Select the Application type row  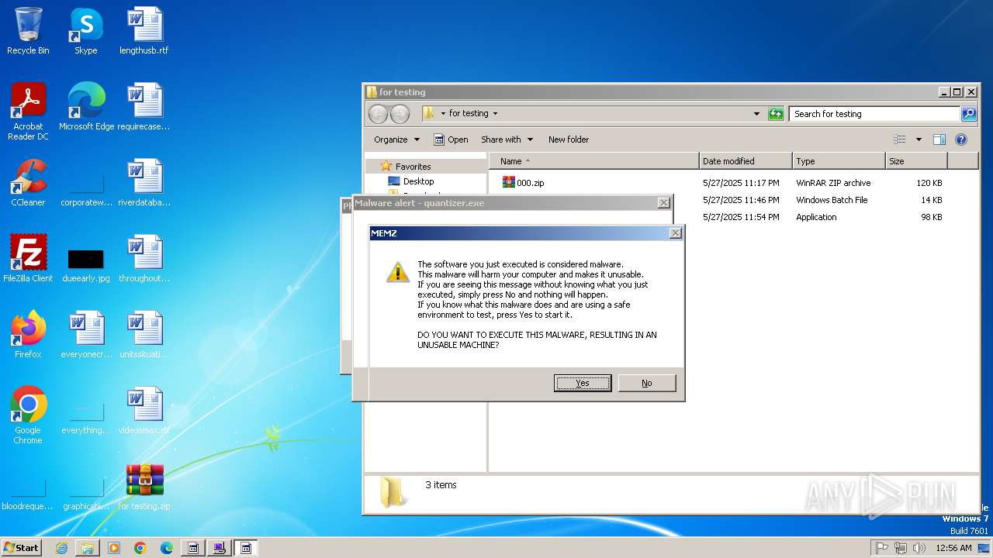click(816, 217)
